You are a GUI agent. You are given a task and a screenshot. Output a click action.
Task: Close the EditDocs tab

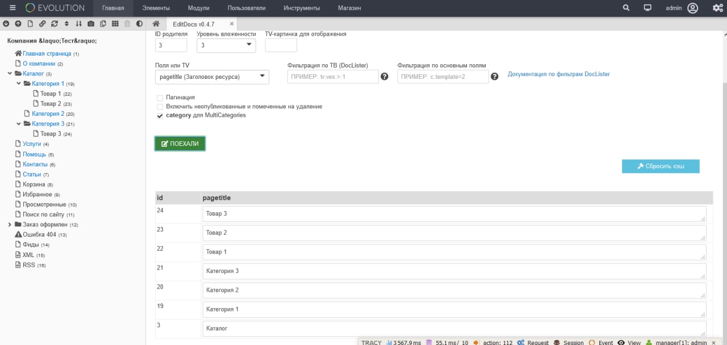tap(232, 24)
